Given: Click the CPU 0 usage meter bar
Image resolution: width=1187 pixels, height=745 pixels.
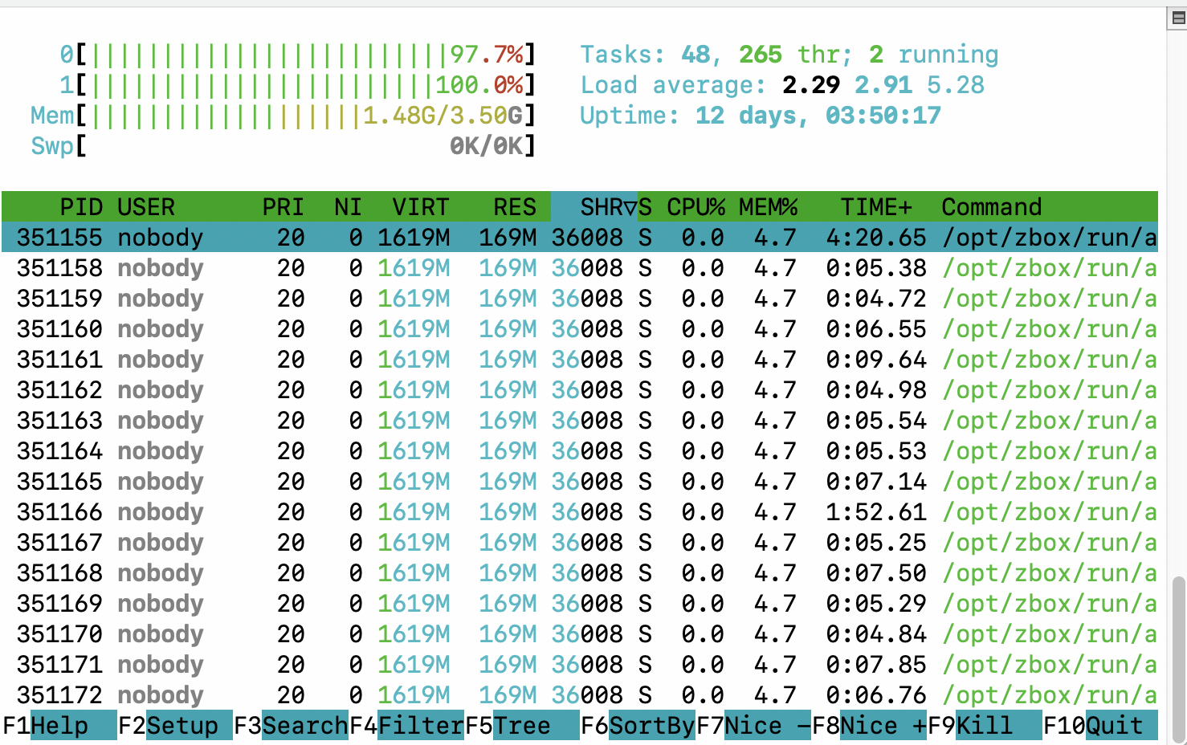Looking at the screenshot, I should [297, 55].
